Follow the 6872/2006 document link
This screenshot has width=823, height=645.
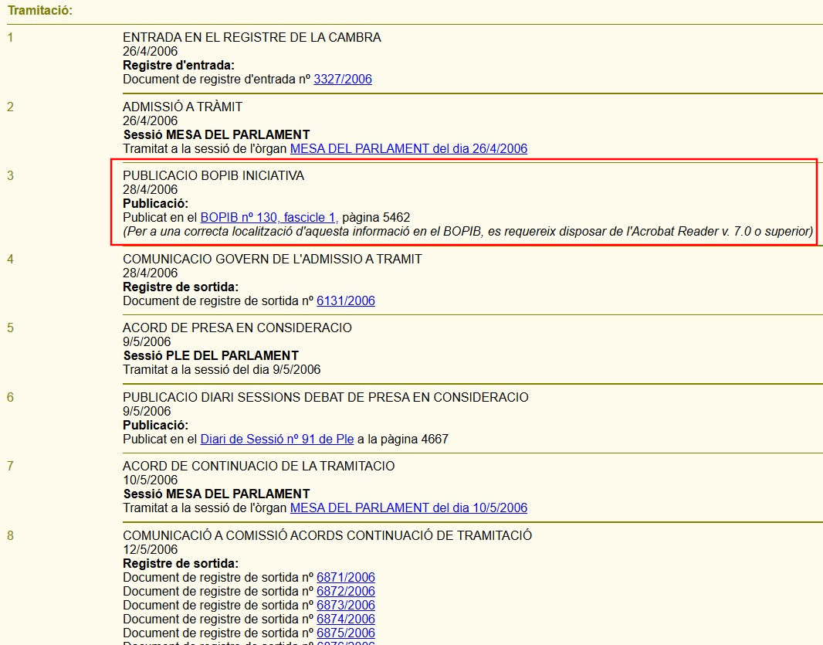[346, 591]
